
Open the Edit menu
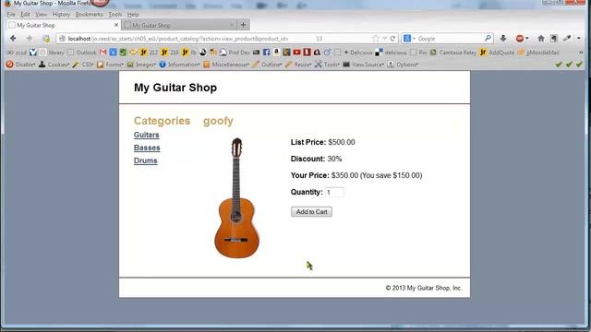25,15
